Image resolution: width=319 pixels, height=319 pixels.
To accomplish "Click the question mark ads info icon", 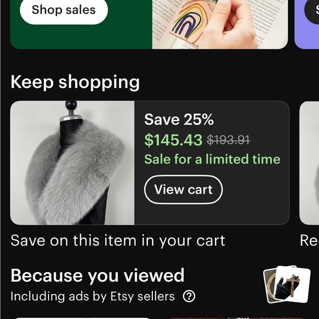I will (x=189, y=296).
